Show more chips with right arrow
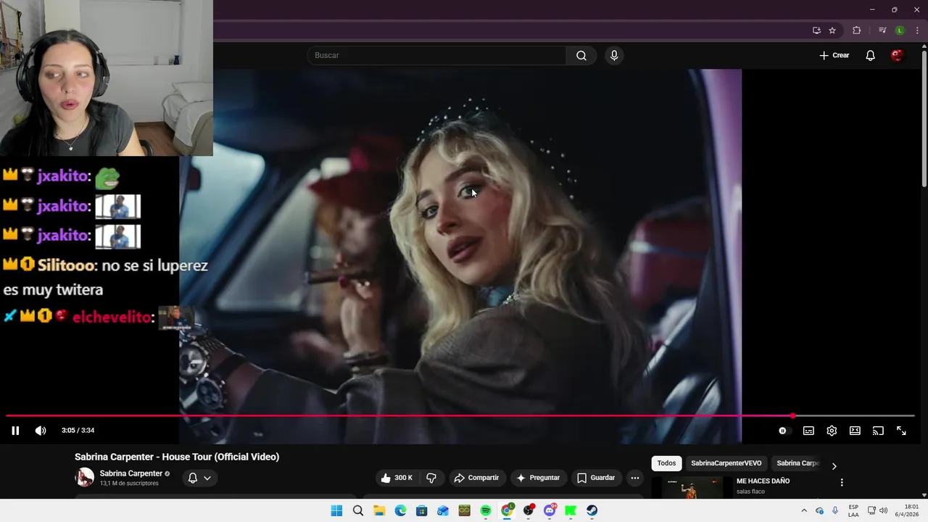 [834, 466]
